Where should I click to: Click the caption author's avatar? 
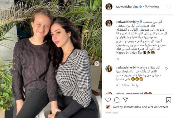point(109,23)
